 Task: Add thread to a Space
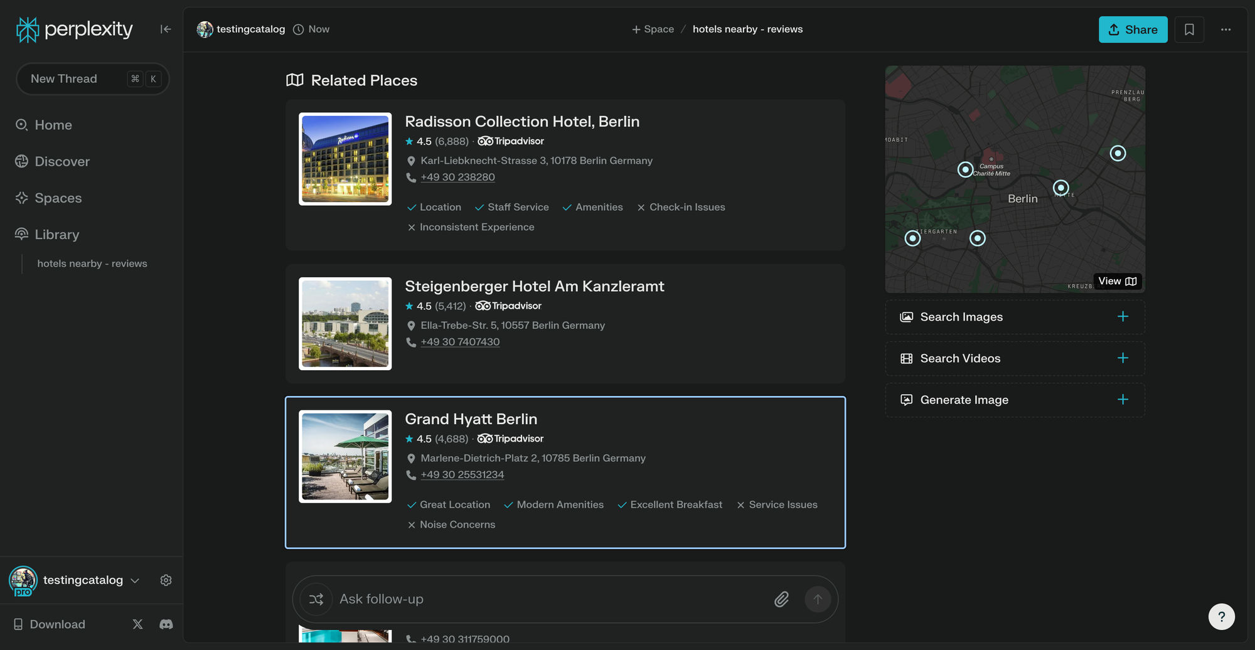653,29
